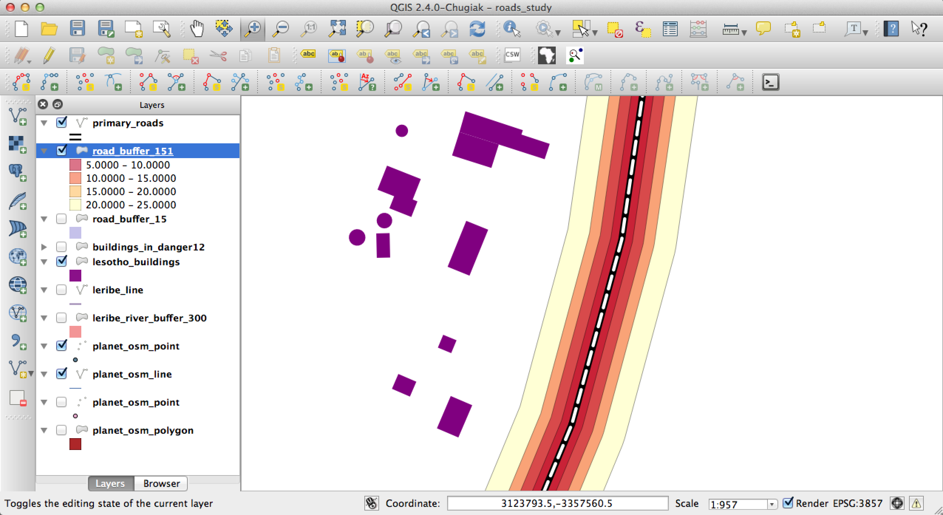Collapse the road_buffer_151 legend
Screen dimensions: 943x515
[44, 151]
